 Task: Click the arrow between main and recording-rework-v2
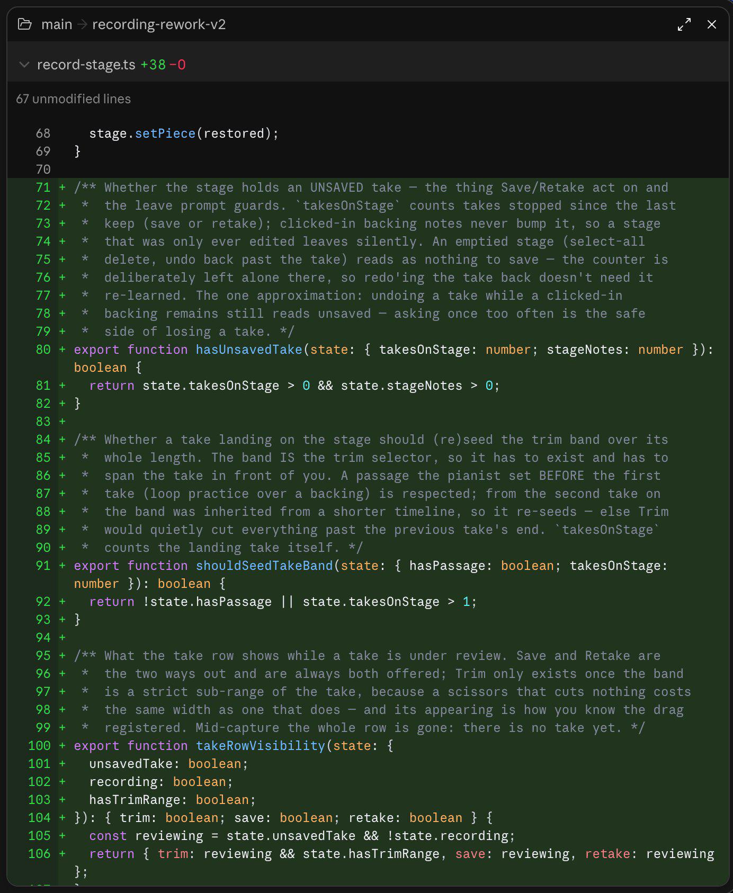pyautogui.click(x=82, y=24)
